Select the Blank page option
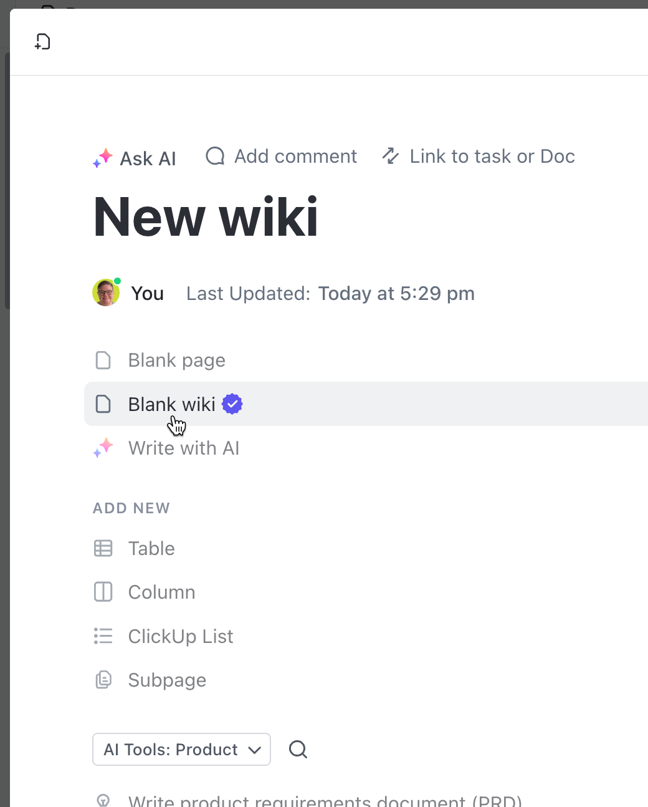 click(x=176, y=360)
